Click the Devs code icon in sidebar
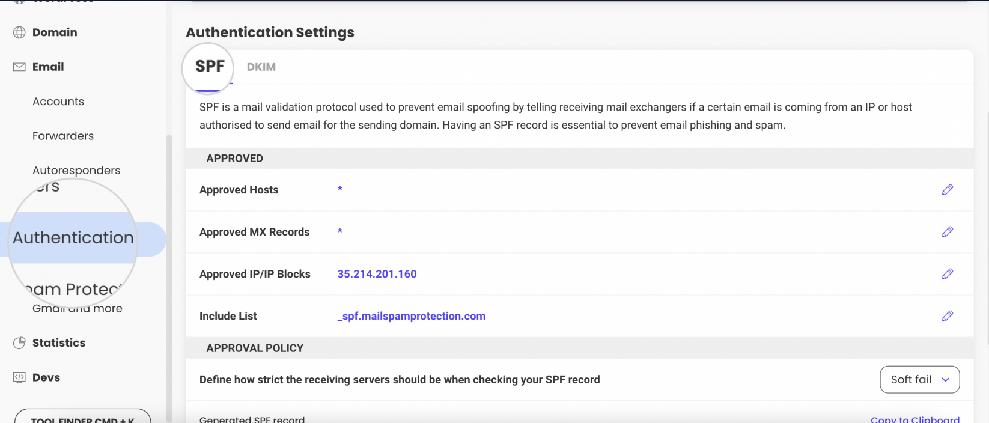The image size is (989, 423). [19, 377]
